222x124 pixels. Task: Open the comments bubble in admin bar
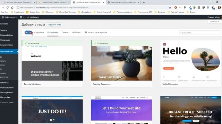(22, 17)
